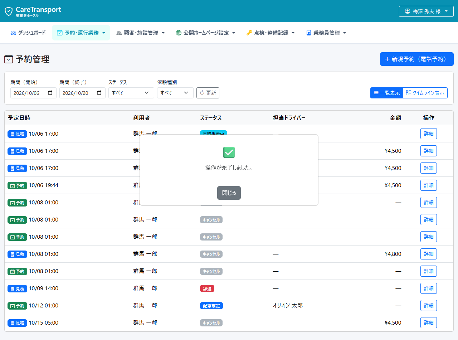Click the 金額 column header
This screenshot has width=458, height=340.
pyautogui.click(x=396, y=118)
